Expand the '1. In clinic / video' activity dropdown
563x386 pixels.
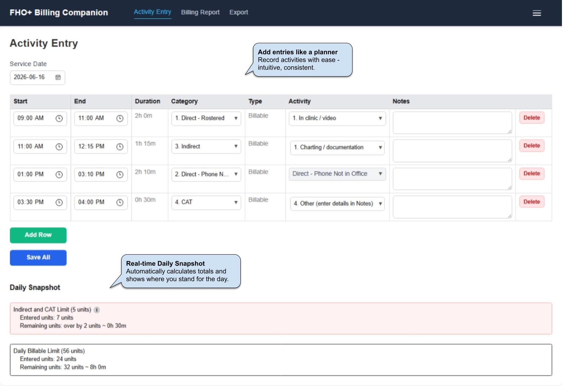(x=337, y=118)
